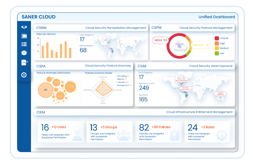Toggle the Low green legend entry

(x=217, y=53)
